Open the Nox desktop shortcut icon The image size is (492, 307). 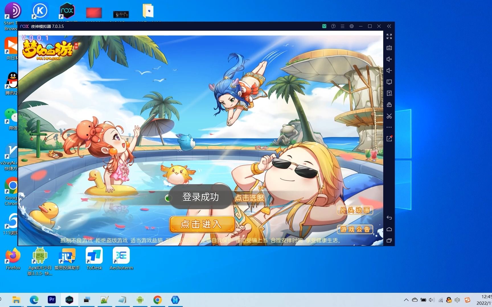[67, 11]
